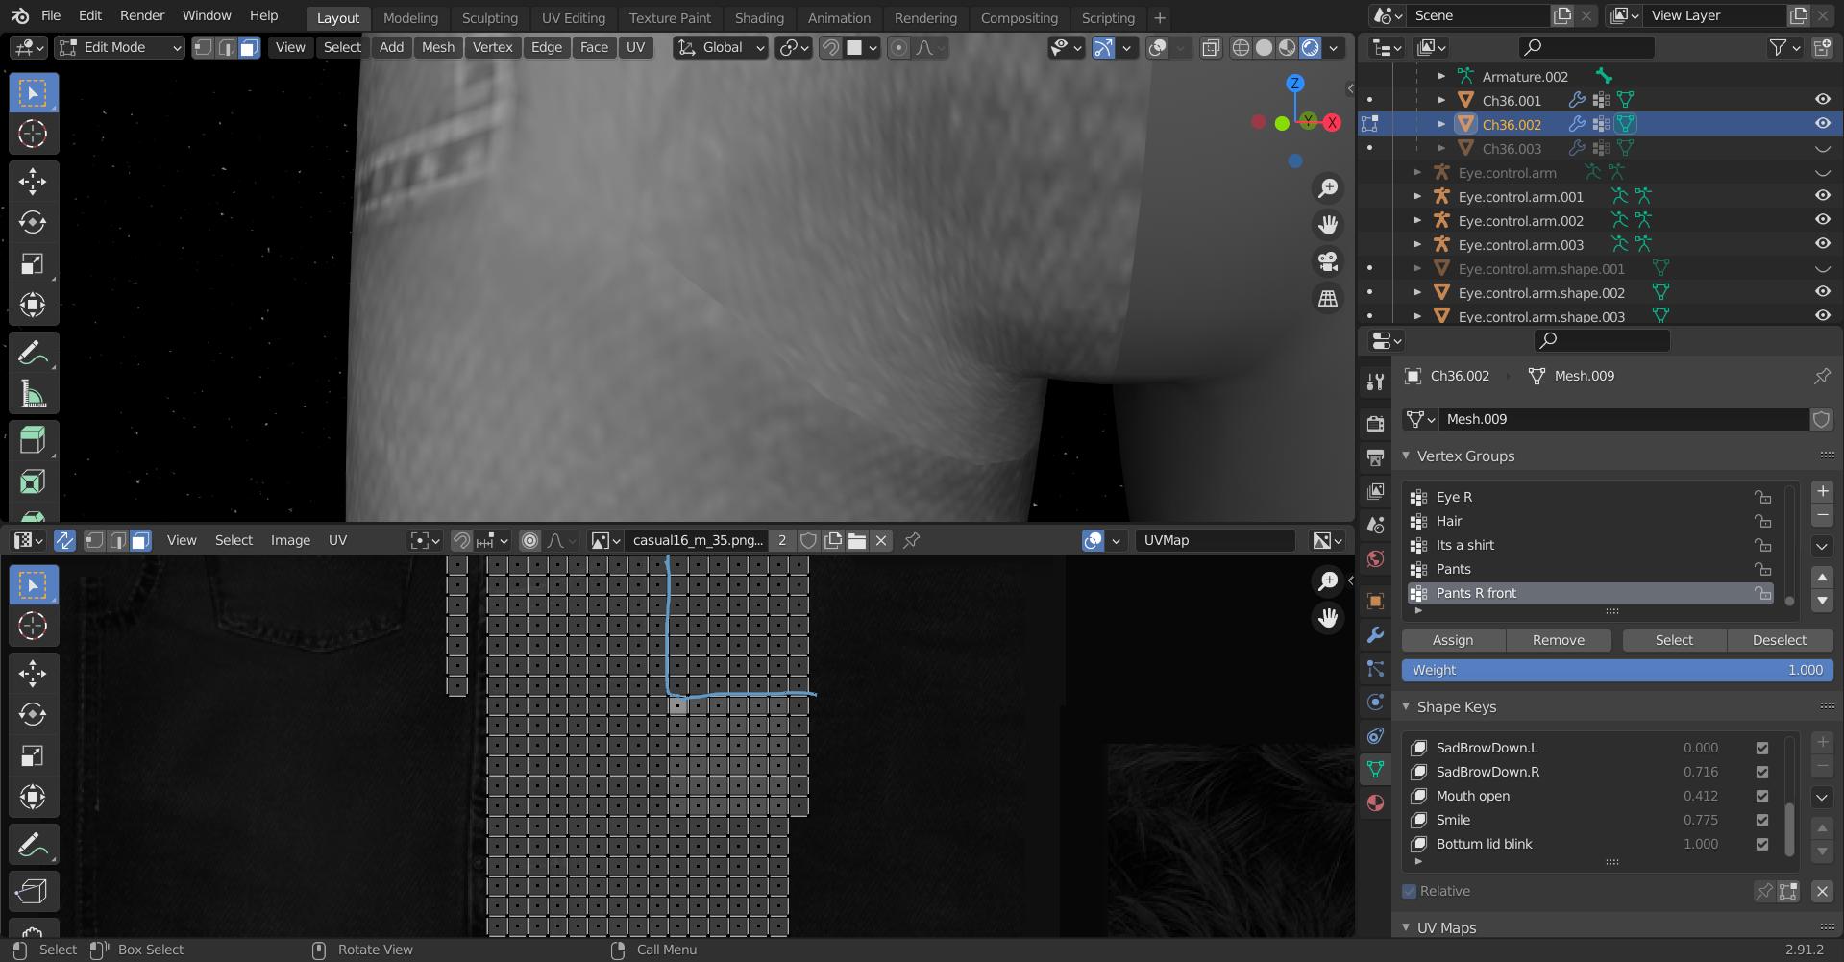The image size is (1844, 962).
Task: Select the Cursor tool in 3D viewport toolbar
Action: coord(33,134)
